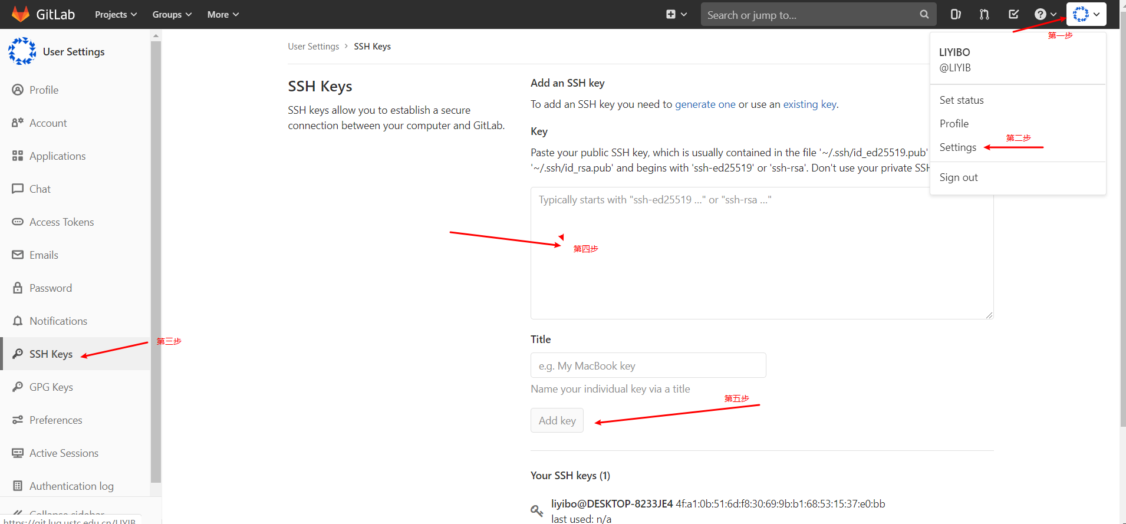The width and height of the screenshot is (1126, 524).
Task: Open the Merge requests icon
Action: [985, 14]
